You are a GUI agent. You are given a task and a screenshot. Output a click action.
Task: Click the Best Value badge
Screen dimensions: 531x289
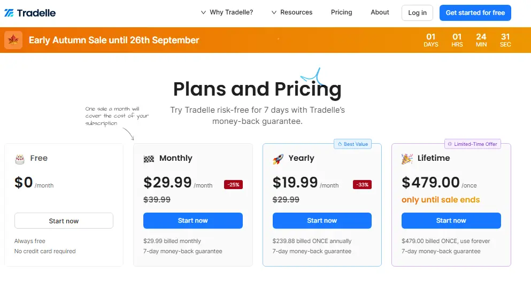pyautogui.click(x=352, y=144)
